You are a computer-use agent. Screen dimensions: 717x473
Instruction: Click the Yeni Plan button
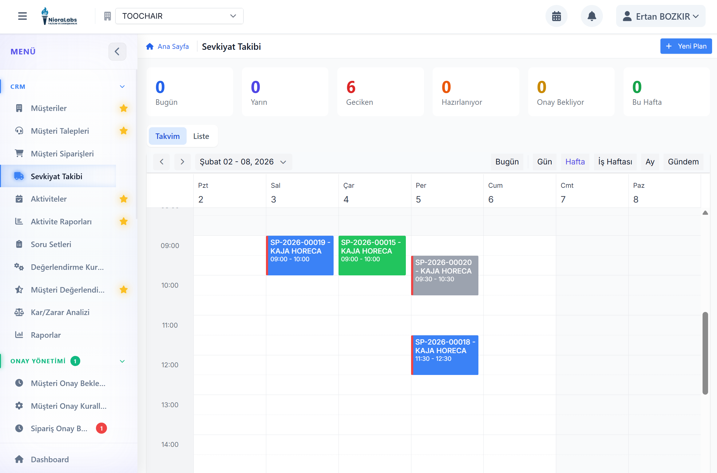tap(686, 46)
